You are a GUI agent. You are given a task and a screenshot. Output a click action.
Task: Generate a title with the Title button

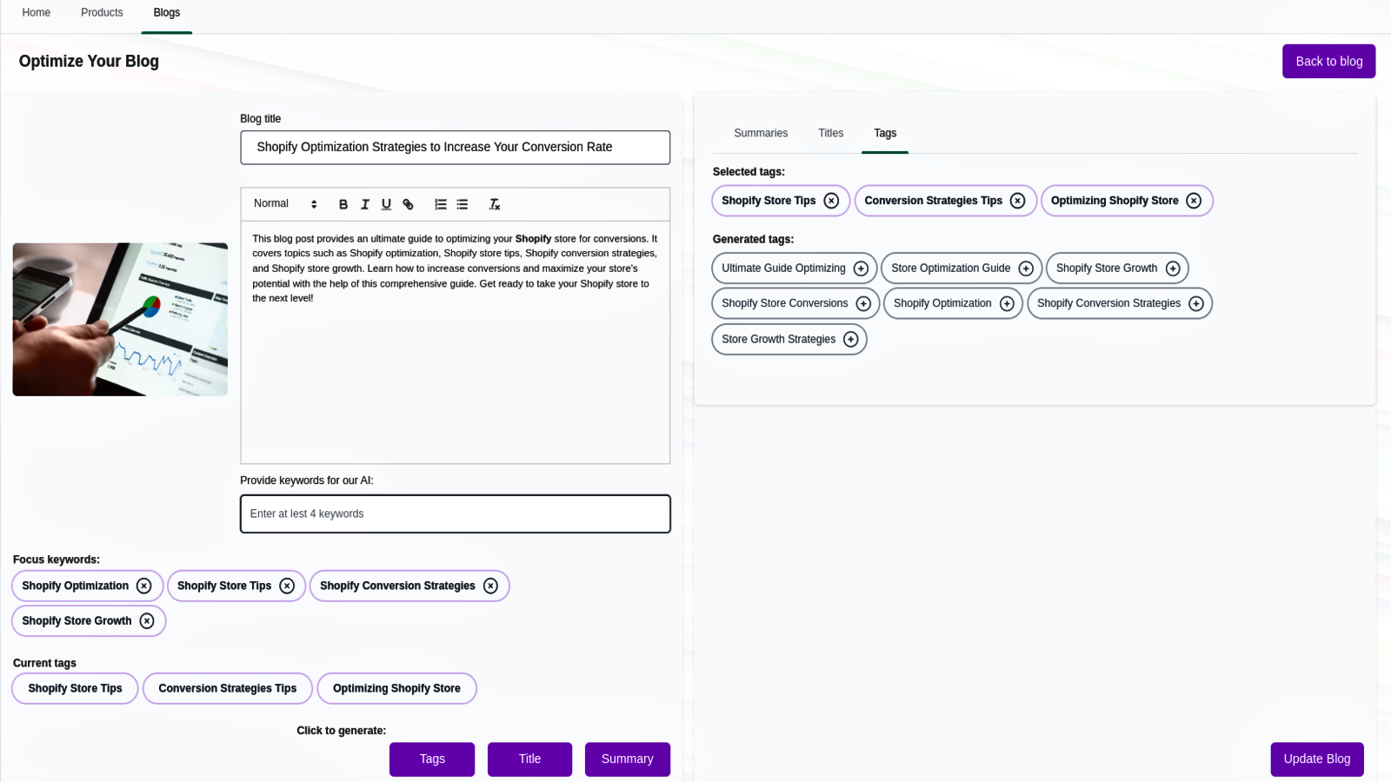click(x=529, y=759)
